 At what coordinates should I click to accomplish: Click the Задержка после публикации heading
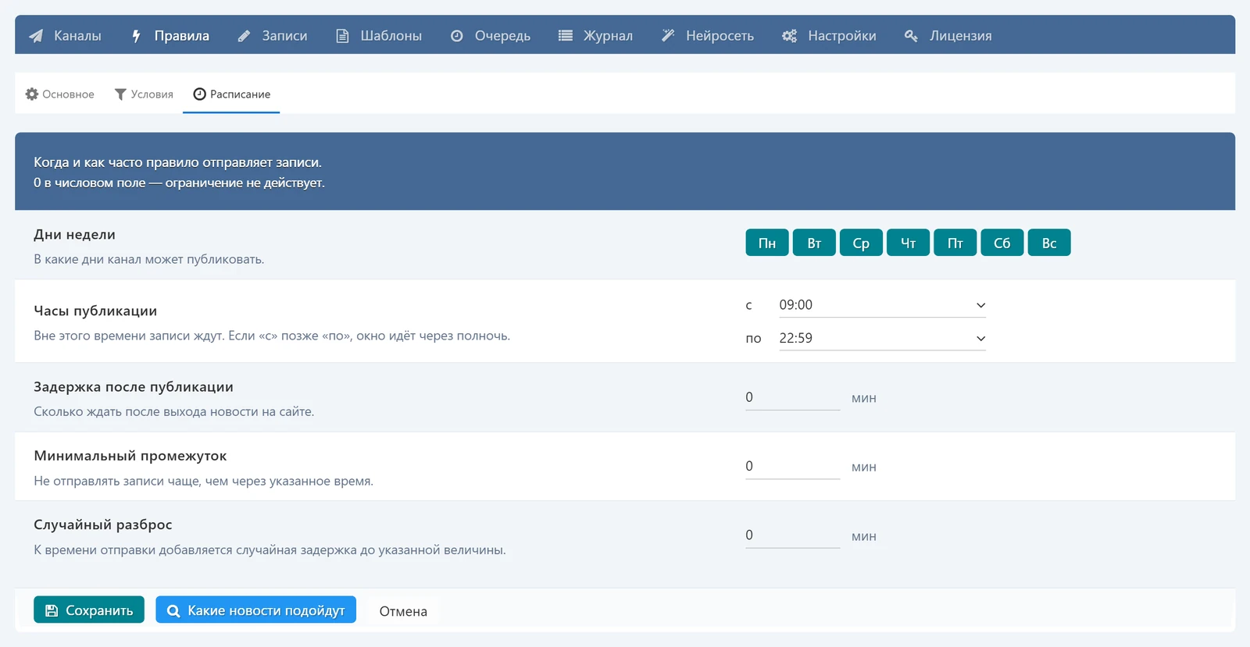[134, 387]
